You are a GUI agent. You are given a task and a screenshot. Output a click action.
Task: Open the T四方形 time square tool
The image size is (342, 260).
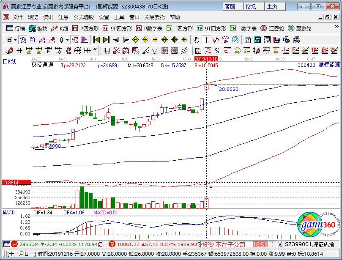tap(180, 29)
